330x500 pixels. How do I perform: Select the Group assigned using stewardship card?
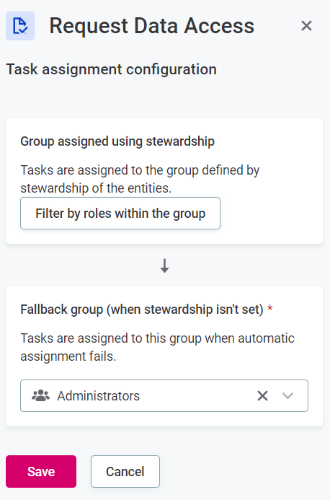164,181
